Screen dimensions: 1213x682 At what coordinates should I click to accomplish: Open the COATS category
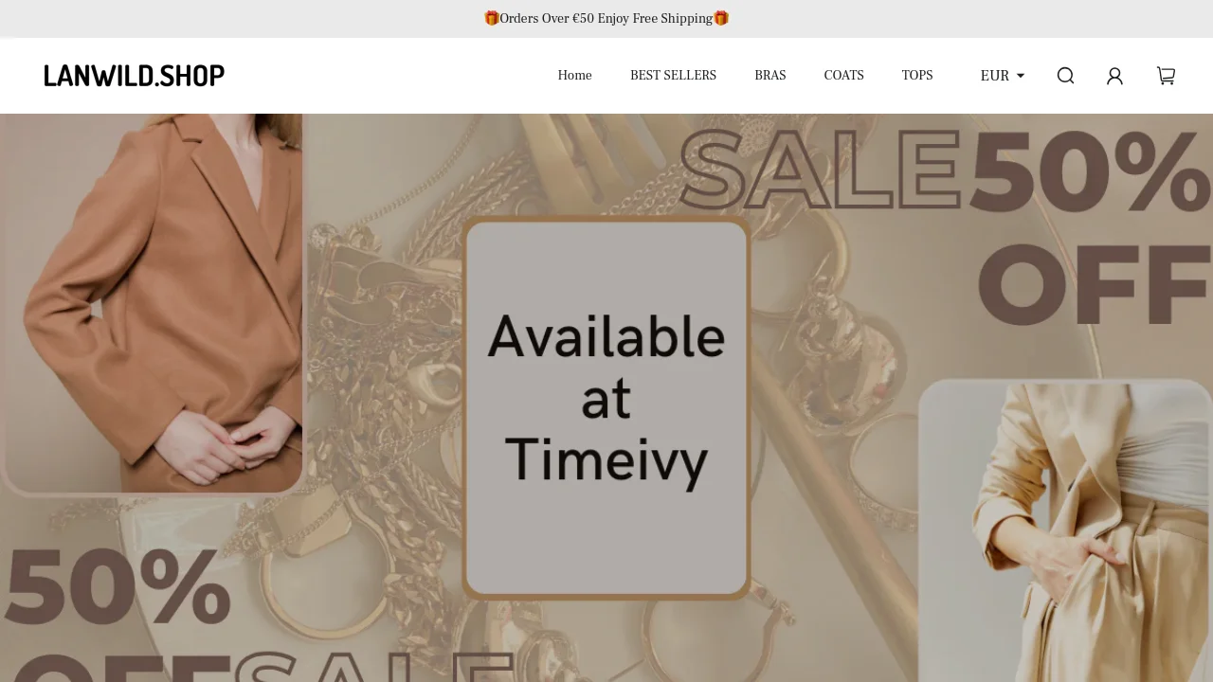843,76
